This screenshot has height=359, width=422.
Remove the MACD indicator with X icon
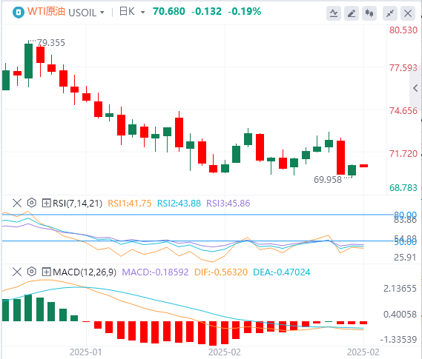17,272
